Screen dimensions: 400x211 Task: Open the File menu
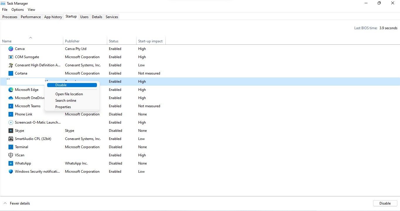point(5,10)
